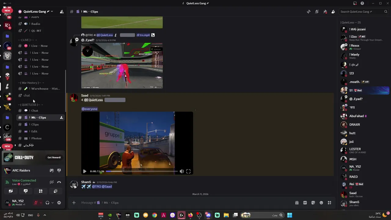This screenshot has width=391, height=220.
Task: Open the @..Eyad? clip thumbnail
Action: (x=122, y=66)
